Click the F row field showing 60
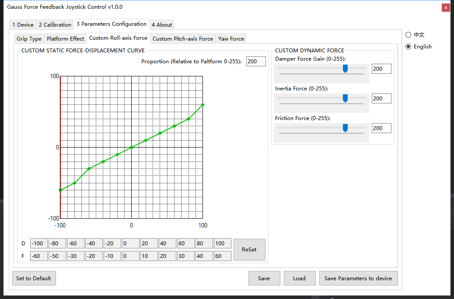454x299 pixels. [x=222, y=256]
